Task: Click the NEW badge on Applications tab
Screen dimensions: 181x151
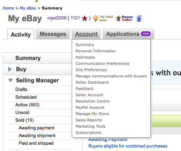Action: click(146, 34)
